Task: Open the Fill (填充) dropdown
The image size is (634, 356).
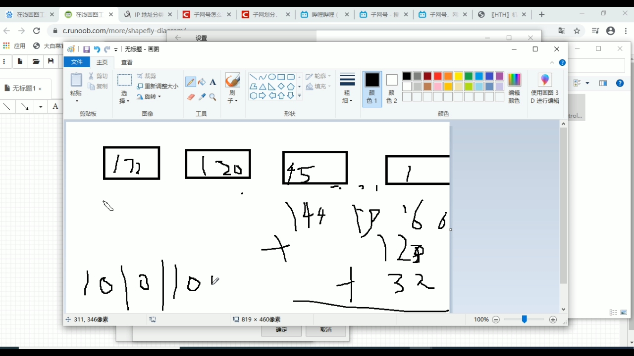Action: [318, 87]
